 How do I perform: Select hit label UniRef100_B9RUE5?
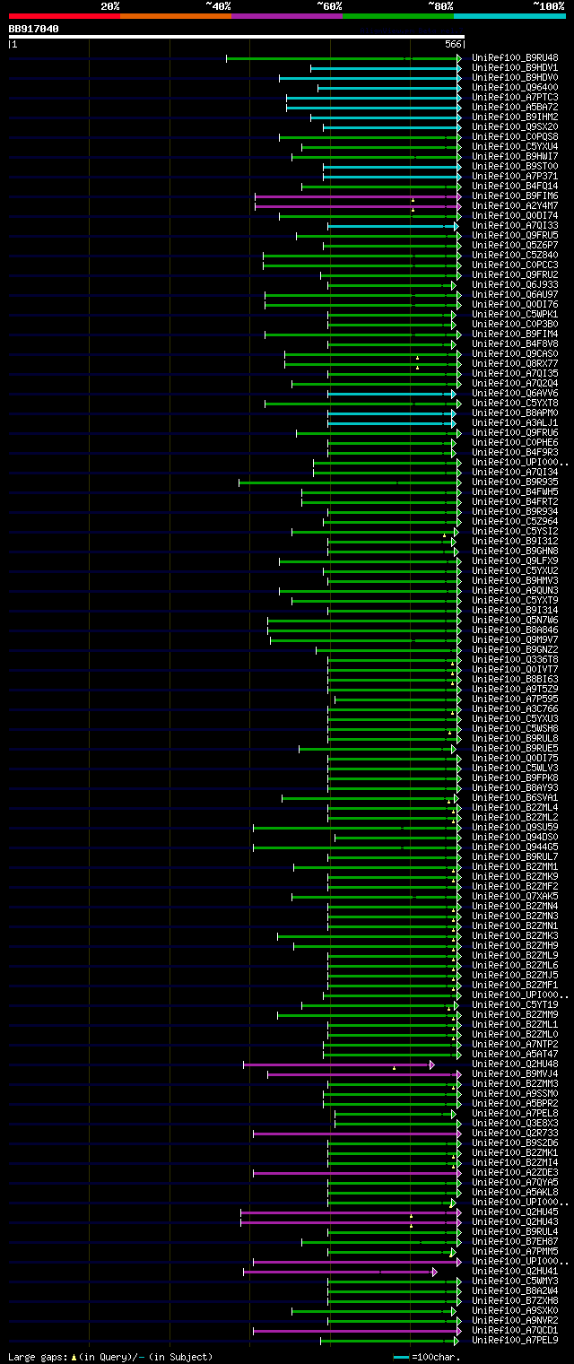(515, 748)
